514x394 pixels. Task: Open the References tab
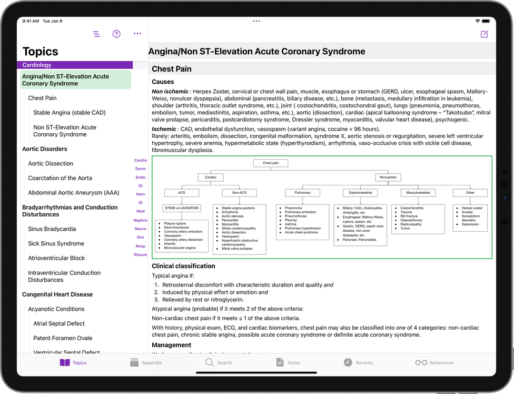[x=434, y=362]
